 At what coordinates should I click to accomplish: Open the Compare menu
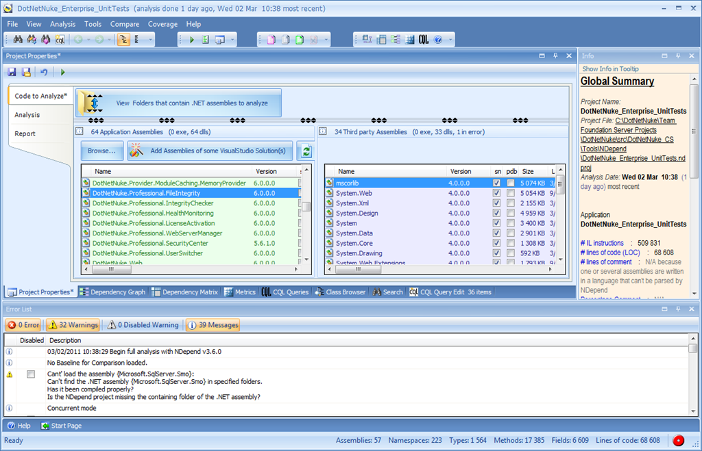click(x=125, y=24)
